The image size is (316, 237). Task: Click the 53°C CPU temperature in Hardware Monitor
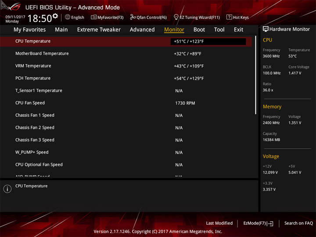click(292, 56)
